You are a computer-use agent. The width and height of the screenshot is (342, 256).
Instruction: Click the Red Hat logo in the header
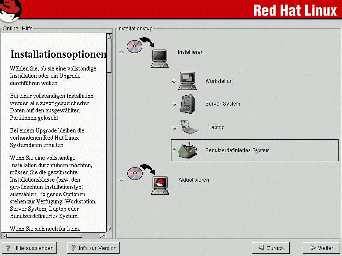tap(11, 10)
